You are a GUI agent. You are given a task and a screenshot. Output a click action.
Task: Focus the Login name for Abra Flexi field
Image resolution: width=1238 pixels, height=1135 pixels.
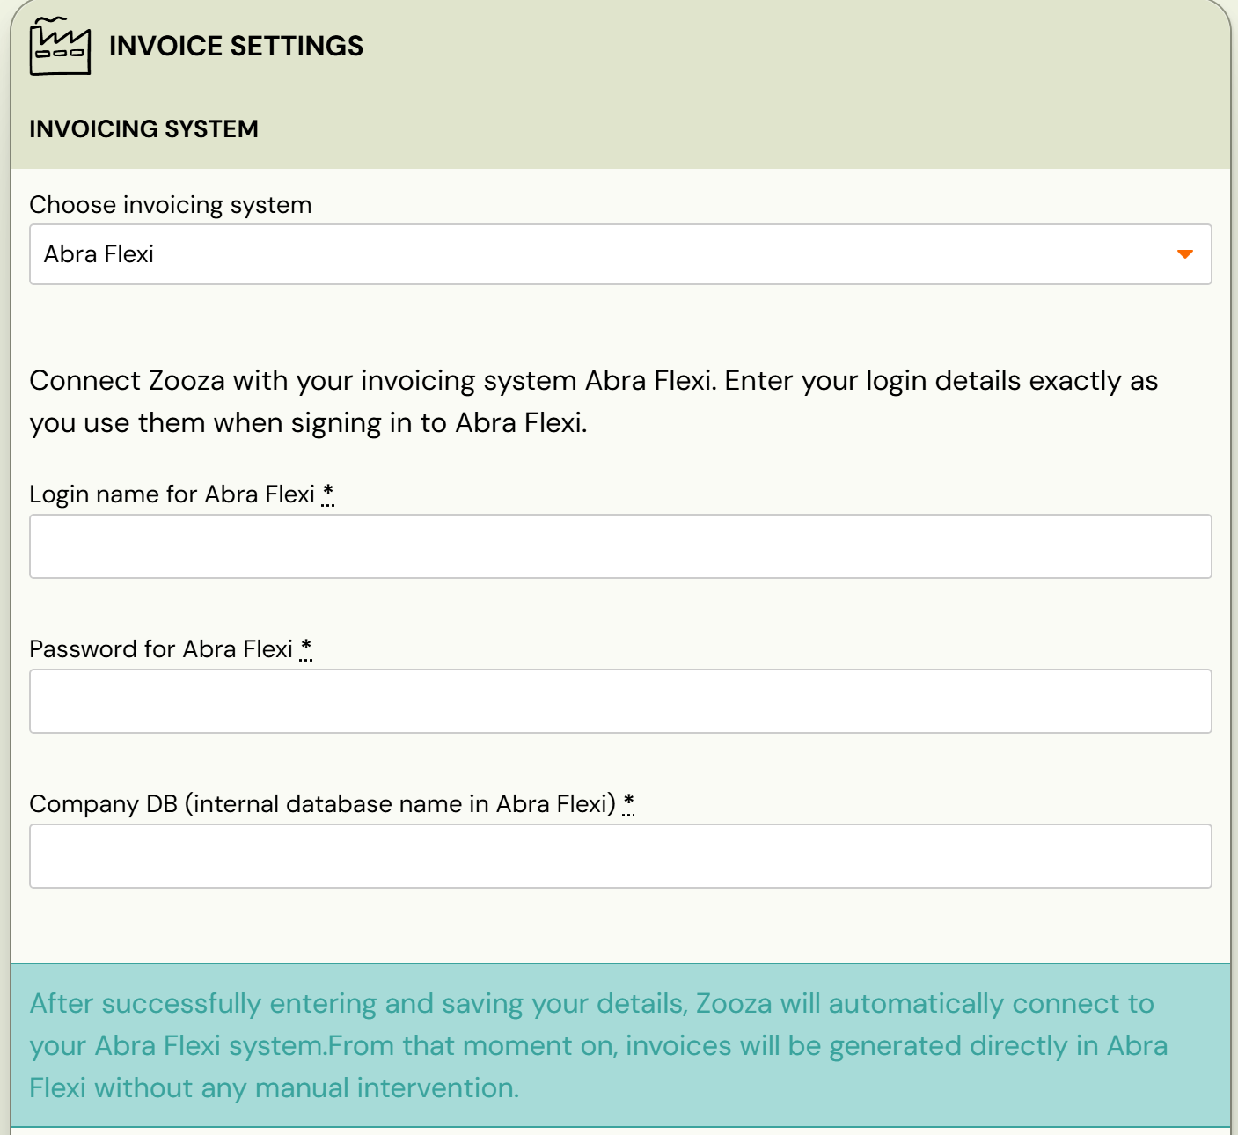620,546
